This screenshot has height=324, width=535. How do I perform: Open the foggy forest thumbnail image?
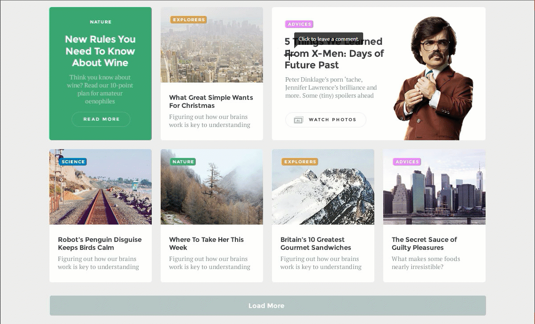211,195
